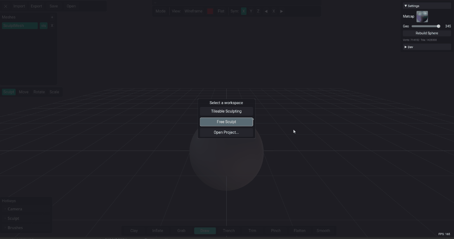Select the Smooth brush
The image size is (454, 239).
[x=323, y=231]
